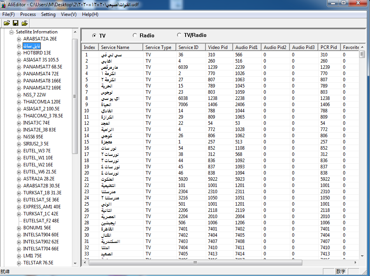This screenshot has height=276, width=370.
Task: Select the INTELSAT904 60E satellite
Action: click(x=41, y=235)
